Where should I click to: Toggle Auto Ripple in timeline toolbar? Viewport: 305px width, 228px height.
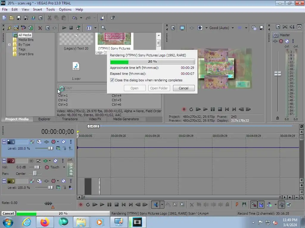point(269,205)
